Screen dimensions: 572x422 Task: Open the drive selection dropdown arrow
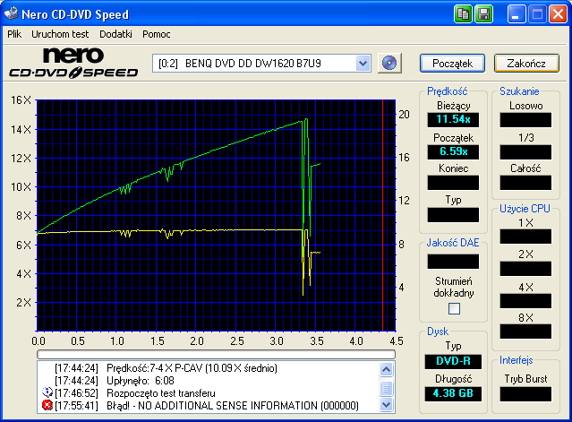click(363, 63)
